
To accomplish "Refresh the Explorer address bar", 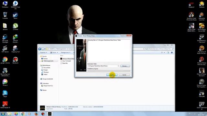I will click(x=146, y=49).
